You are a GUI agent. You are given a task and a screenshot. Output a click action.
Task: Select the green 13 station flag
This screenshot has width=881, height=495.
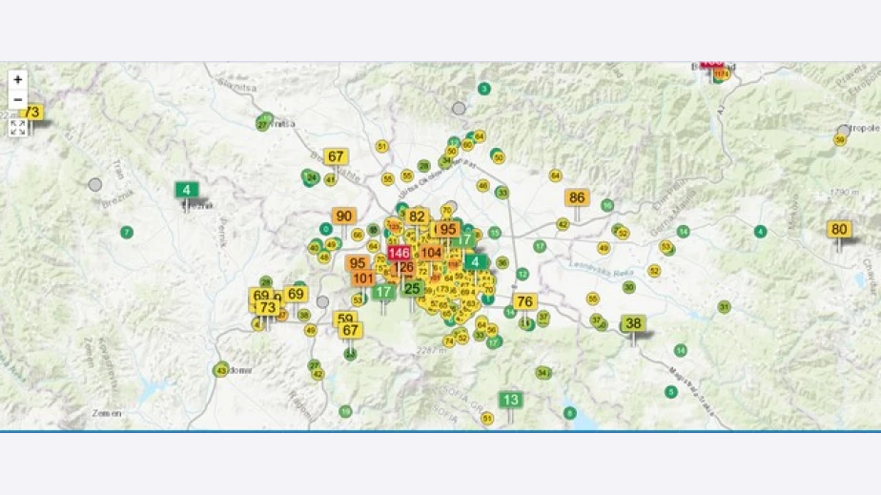pos(511,400)
